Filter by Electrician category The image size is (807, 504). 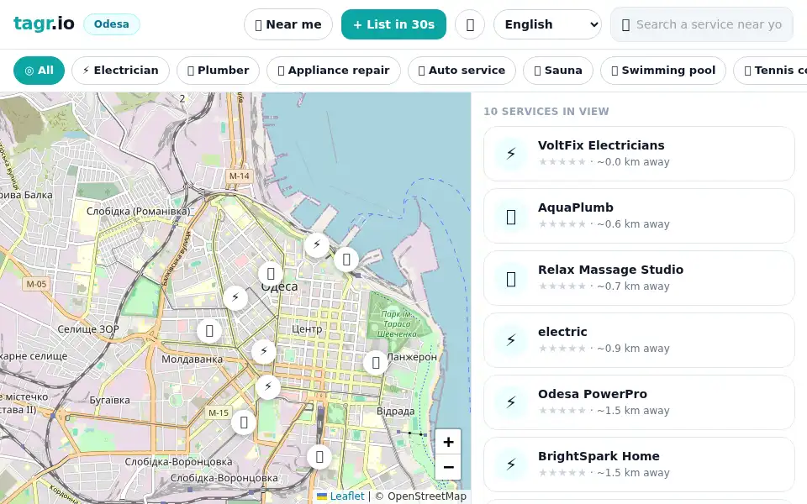120,71
